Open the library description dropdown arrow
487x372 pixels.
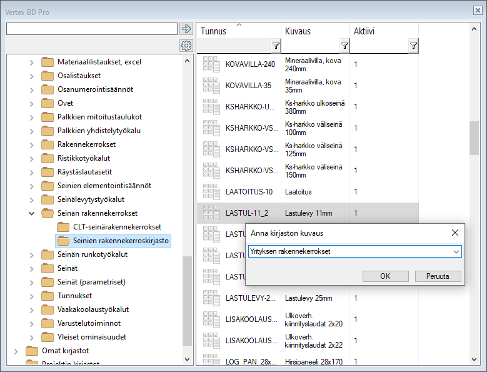(x=456, y=251)
